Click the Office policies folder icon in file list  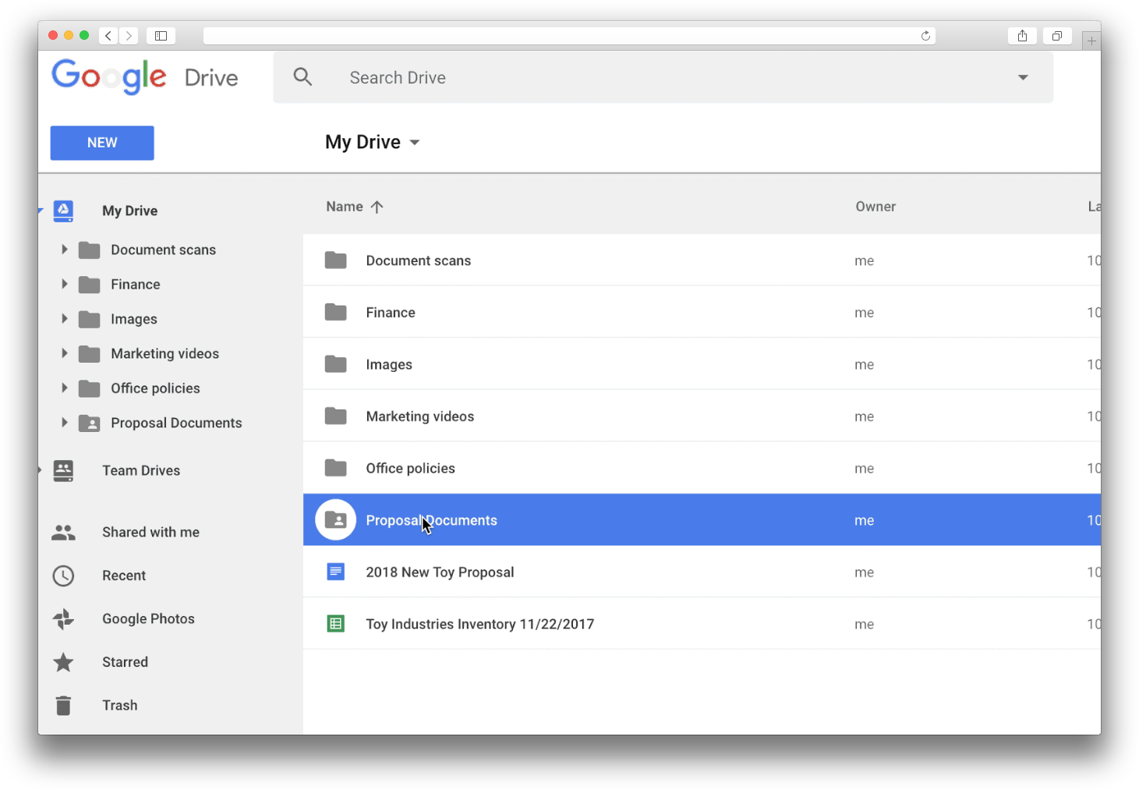click(335, 468)
